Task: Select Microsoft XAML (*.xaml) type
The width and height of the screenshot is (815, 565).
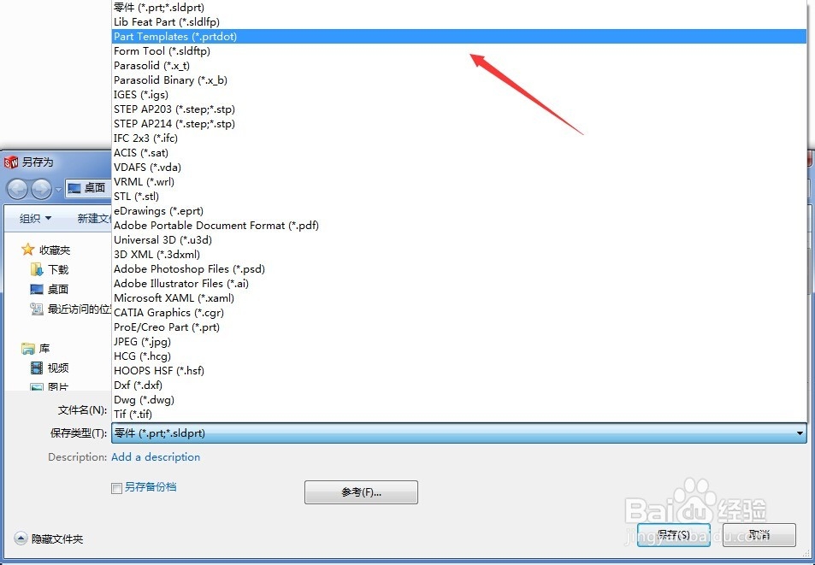Action: pos(459,298)
